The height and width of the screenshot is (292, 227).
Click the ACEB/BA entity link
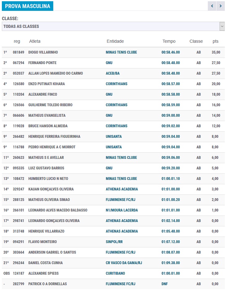[113, 73]
